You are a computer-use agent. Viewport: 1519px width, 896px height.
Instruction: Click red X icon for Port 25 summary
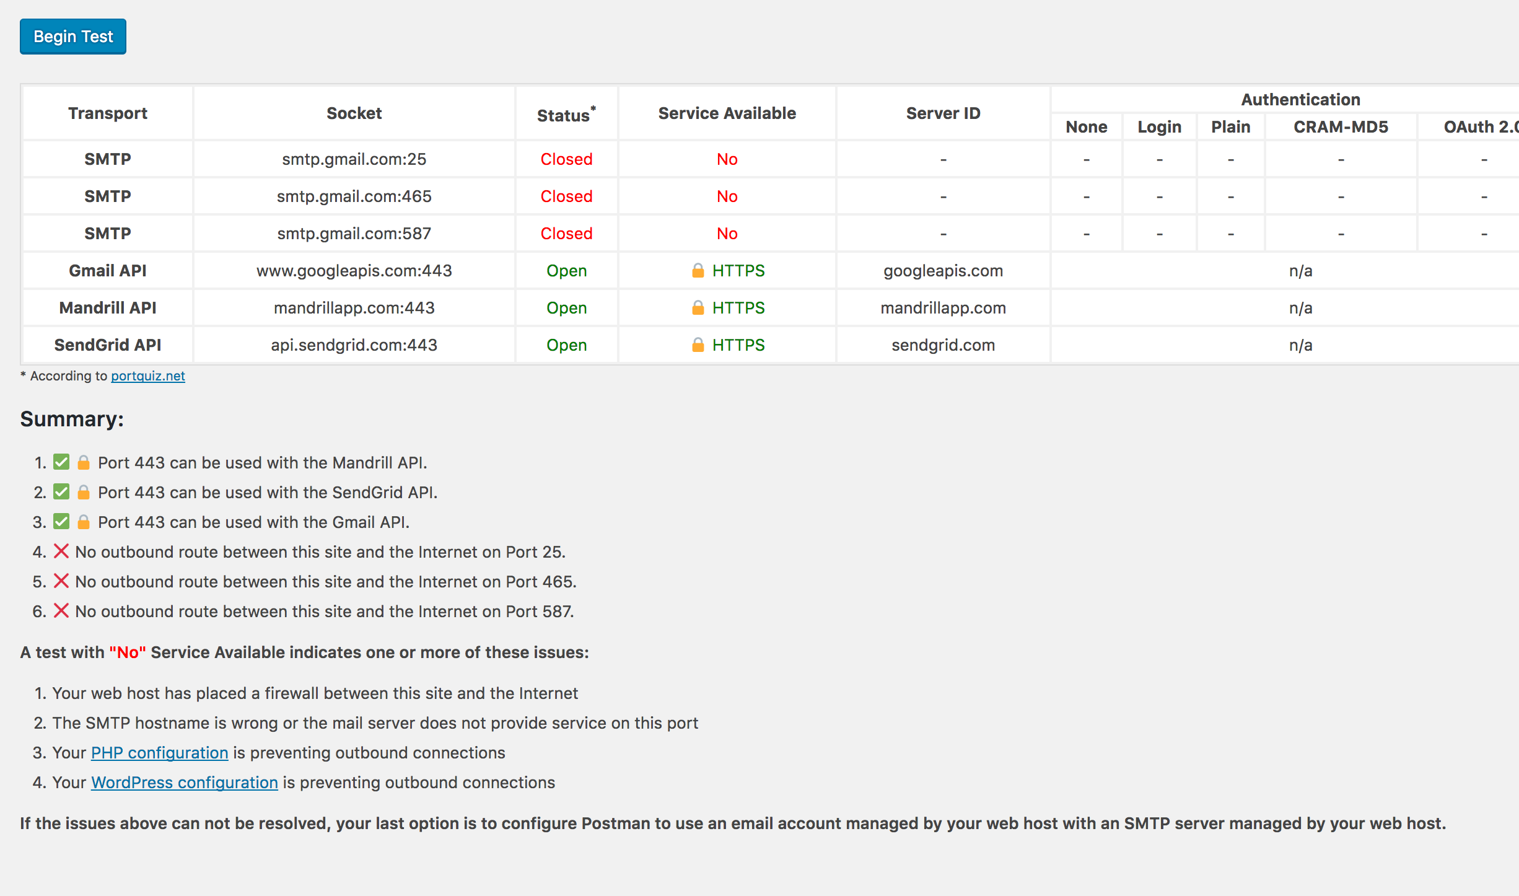click(61, 551)
